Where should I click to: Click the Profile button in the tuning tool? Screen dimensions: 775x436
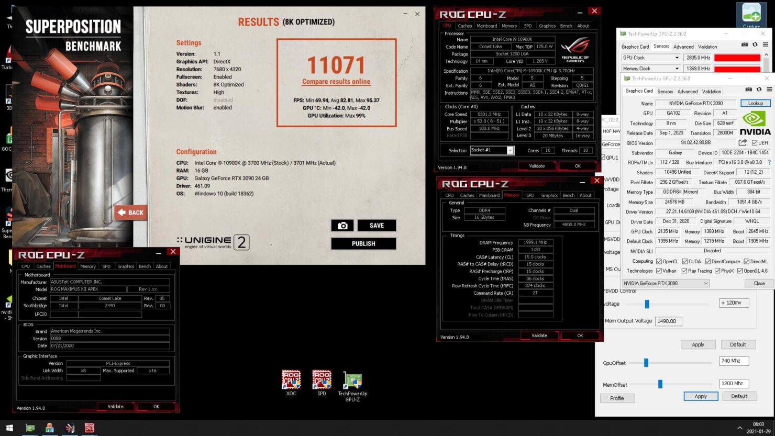617,398
